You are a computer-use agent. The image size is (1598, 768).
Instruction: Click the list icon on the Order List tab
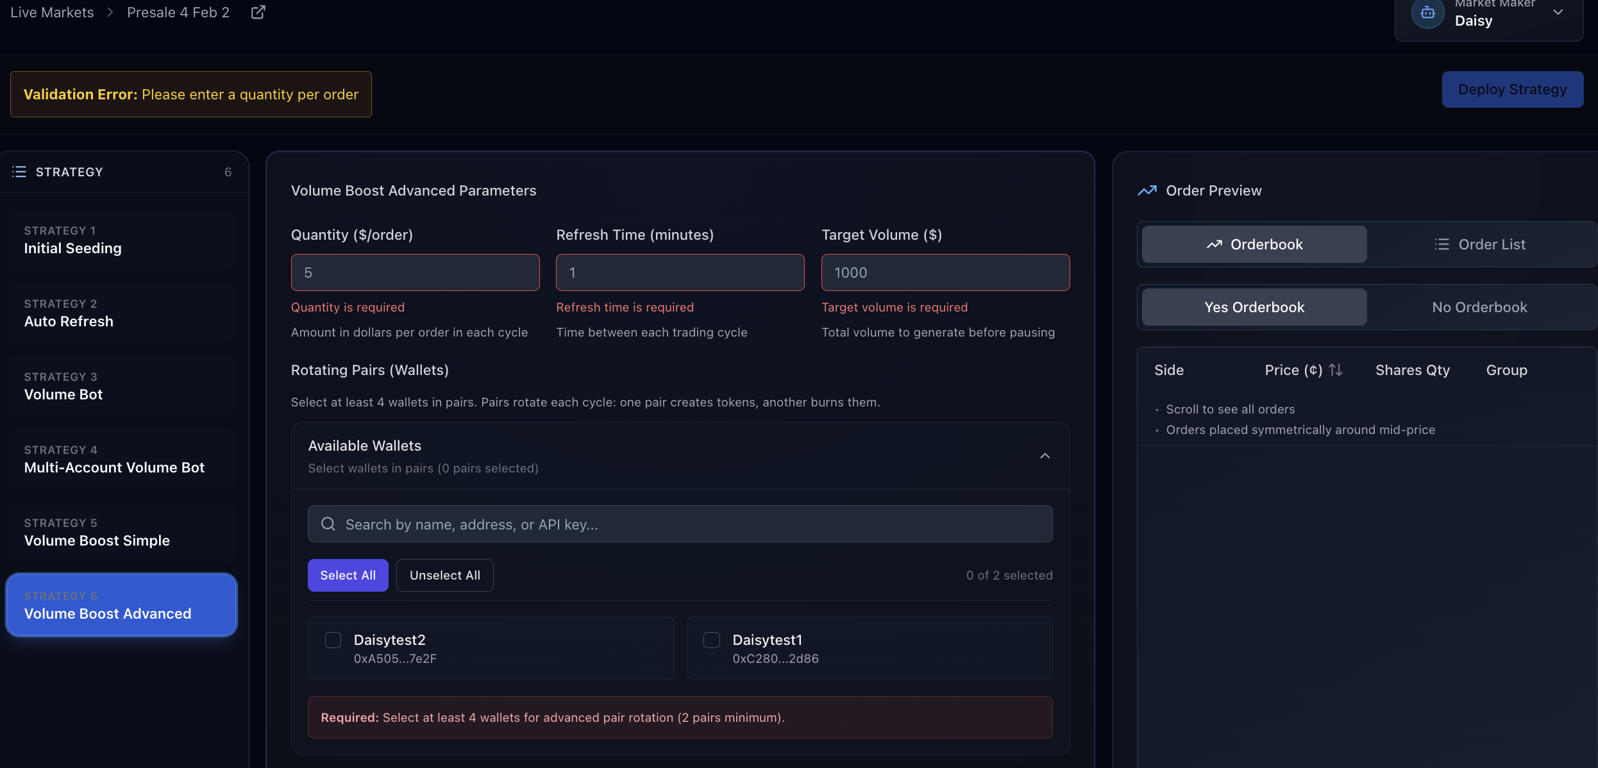1442,244
